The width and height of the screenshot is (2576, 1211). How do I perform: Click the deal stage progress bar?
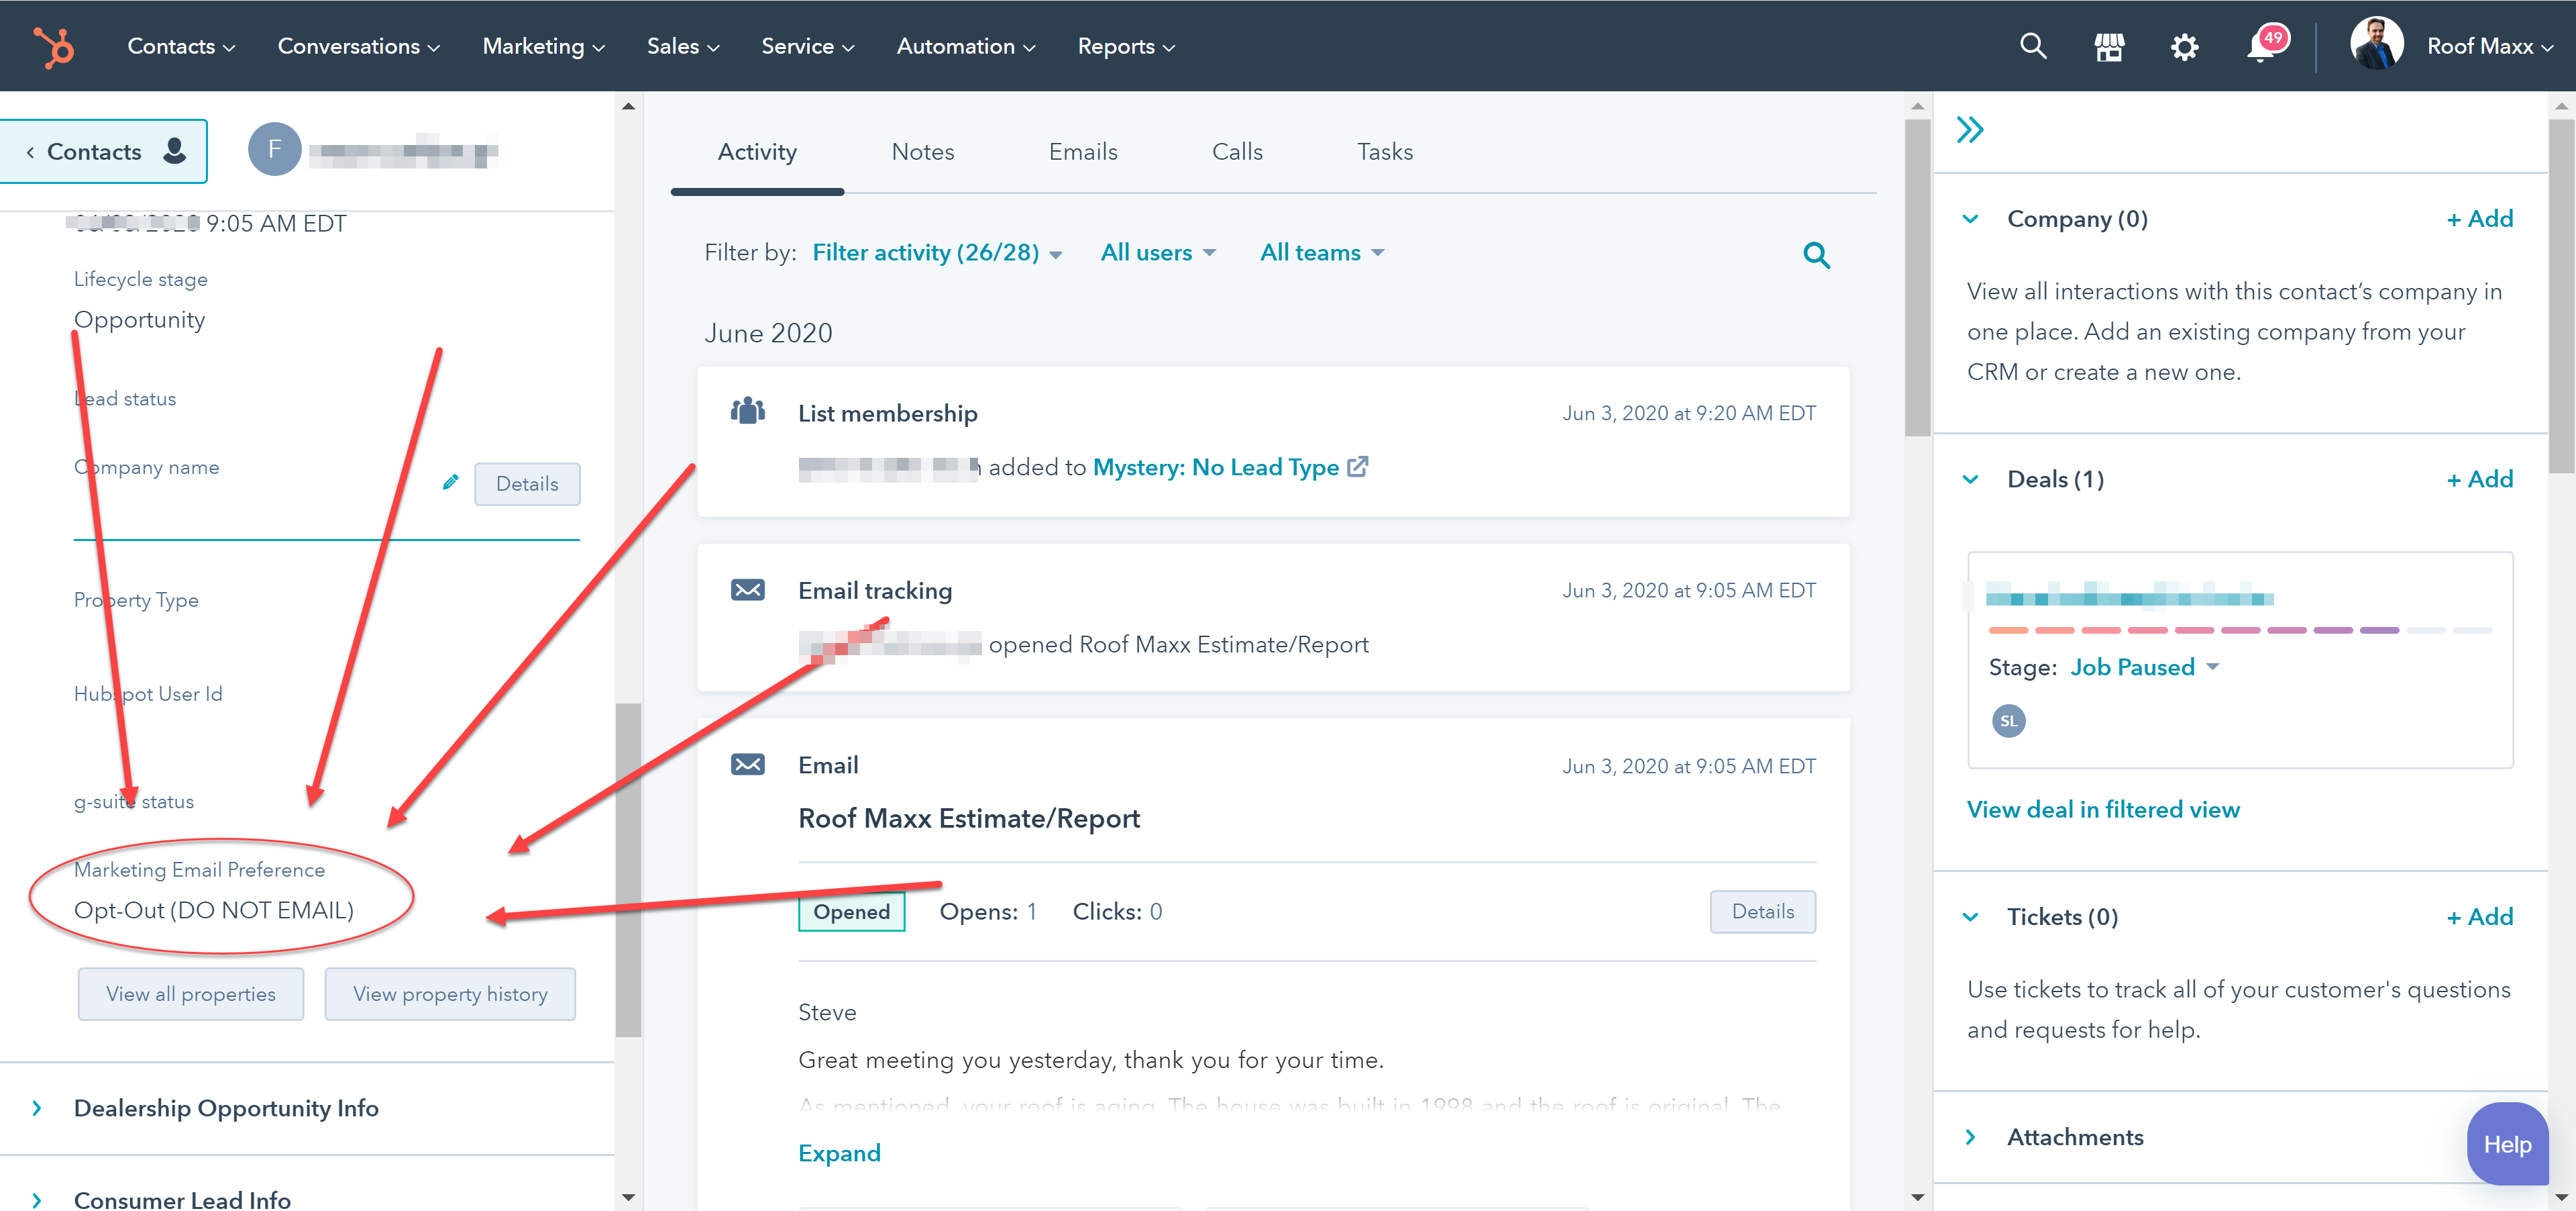2240,630
